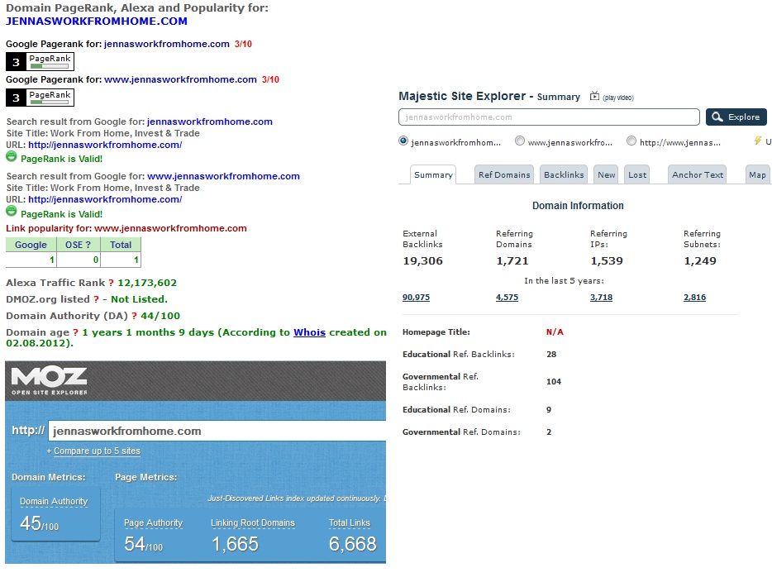Select the www.jennasworkfro... radio option
772x582 pixels.
520,141
